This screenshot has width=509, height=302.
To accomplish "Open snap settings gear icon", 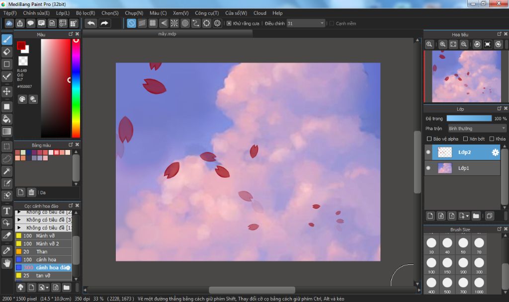I will coord(217,23).
